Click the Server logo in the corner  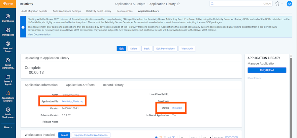pyautogui.click(x=8, y=4)
